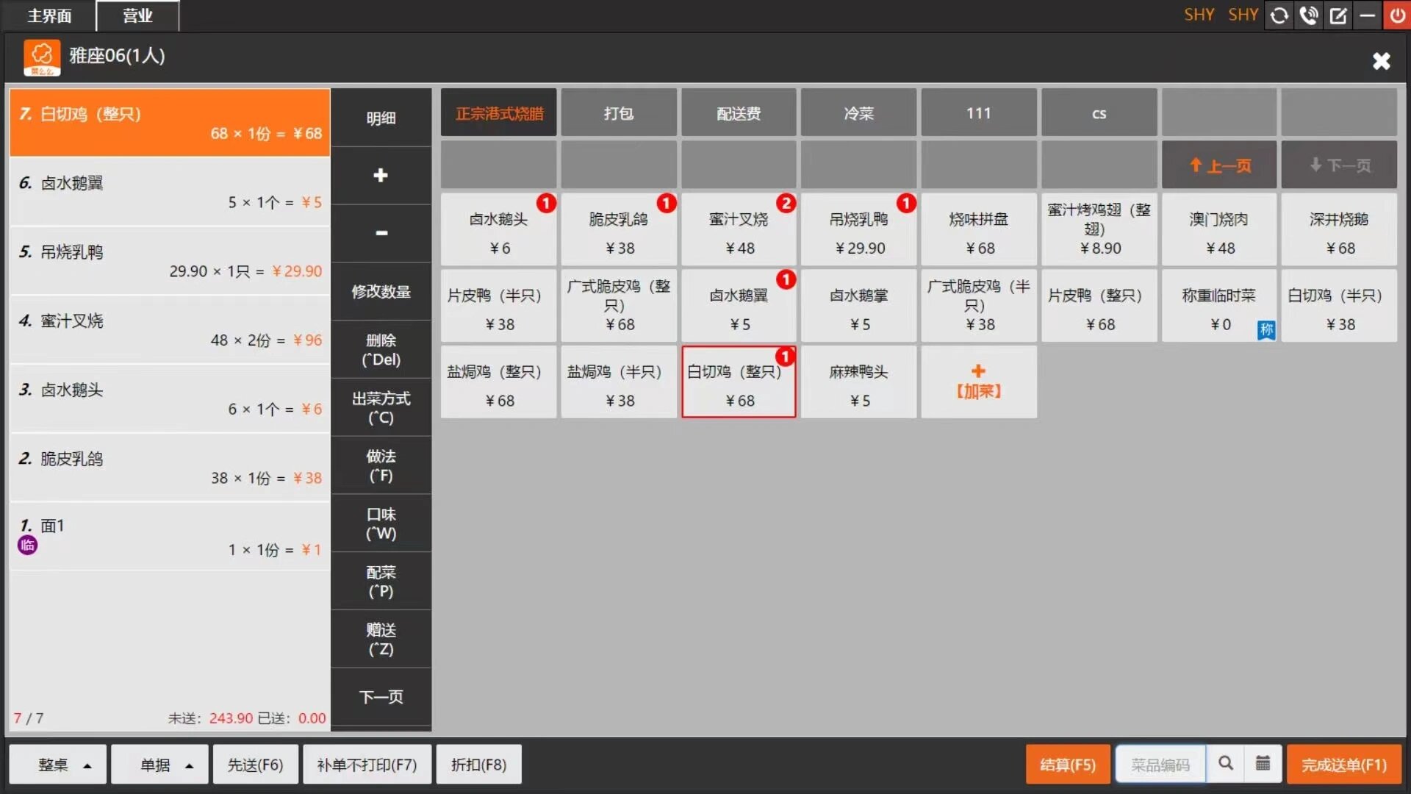Go to previous category page 上一页
Screen dimensions: 1411x794
1219,165
